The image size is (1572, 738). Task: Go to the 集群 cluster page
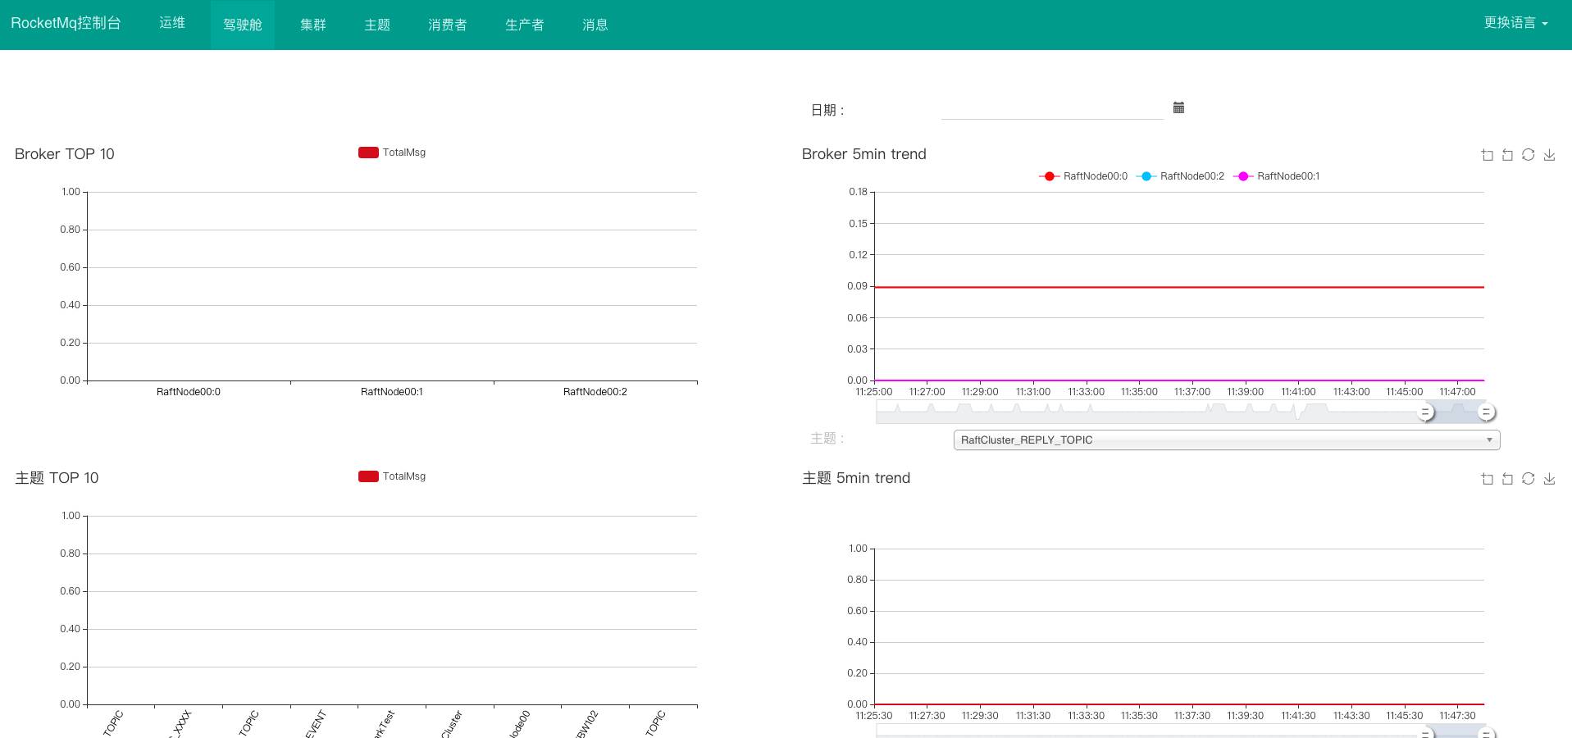(x=313, y=25)
